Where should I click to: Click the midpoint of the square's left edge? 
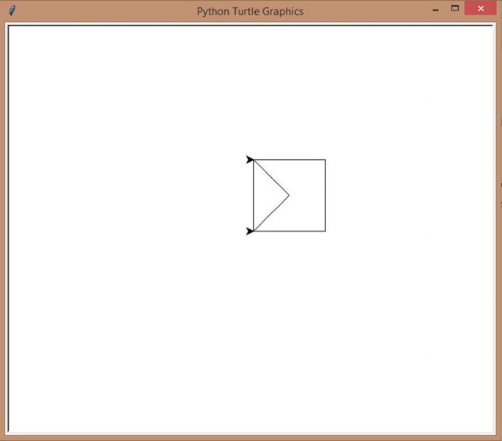254,196
